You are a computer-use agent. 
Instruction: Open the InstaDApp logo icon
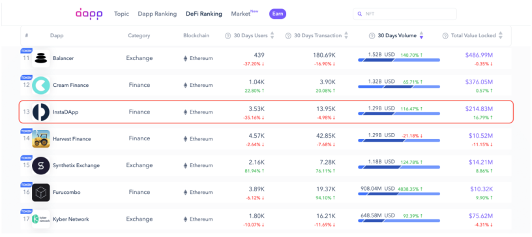tap(41, 112)
